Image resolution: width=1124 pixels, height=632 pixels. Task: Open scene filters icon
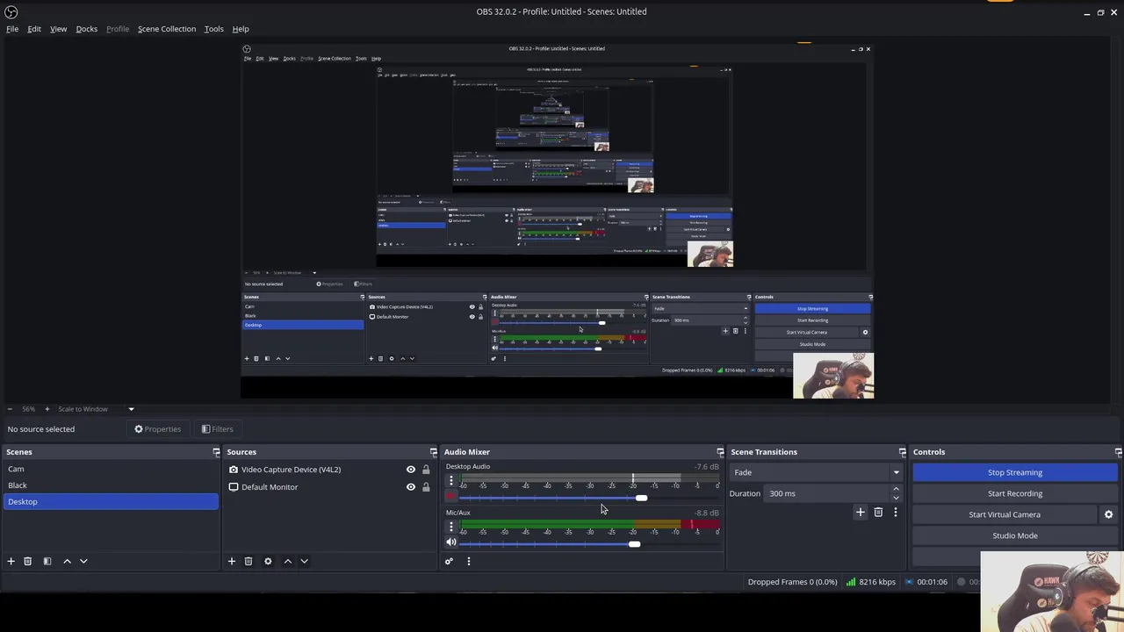47,561
